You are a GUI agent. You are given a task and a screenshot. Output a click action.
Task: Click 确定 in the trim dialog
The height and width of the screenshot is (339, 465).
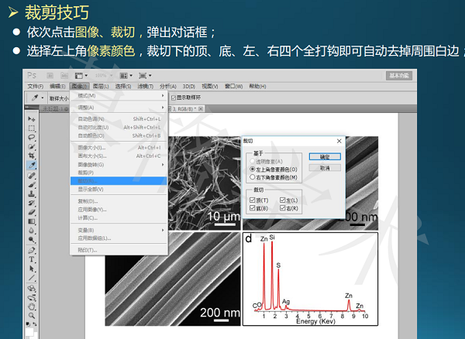(325, 156)
